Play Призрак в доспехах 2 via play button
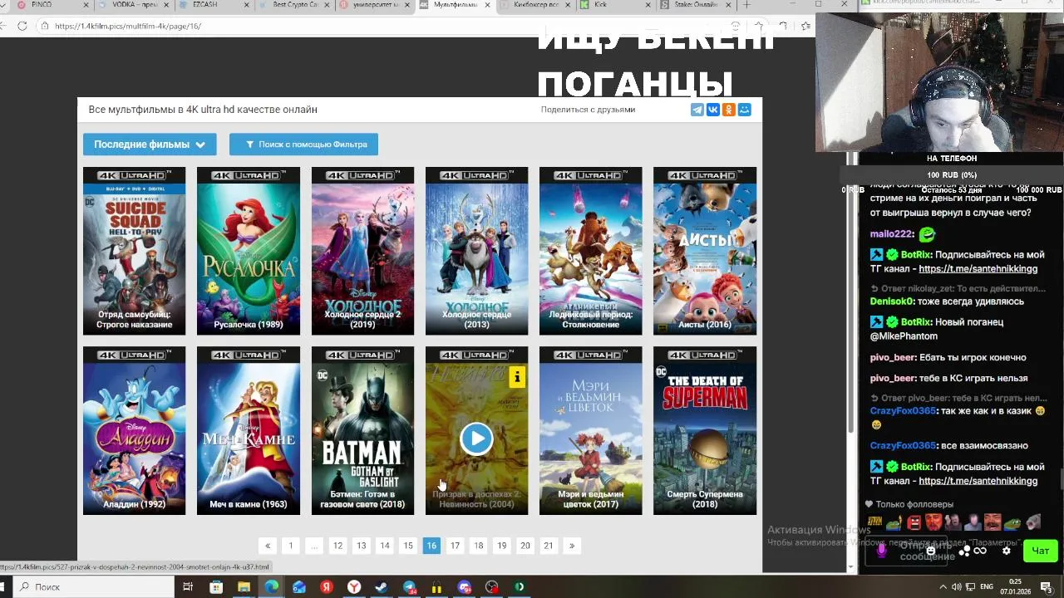This screenshot has height=598, width=1064. (x=476, y=439)
